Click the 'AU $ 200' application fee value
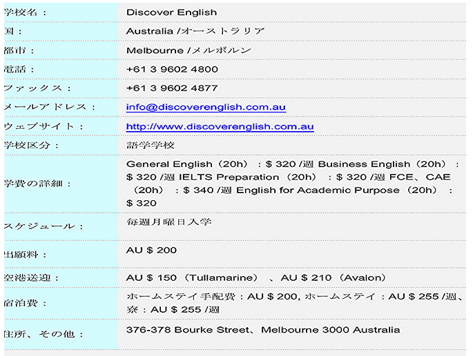Viewport: 473px width, 356px height. pyautogui.click(x=151, y=250)
